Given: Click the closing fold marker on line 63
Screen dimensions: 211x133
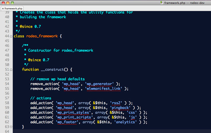Looking at the screenshot, I should pos(11,127).
